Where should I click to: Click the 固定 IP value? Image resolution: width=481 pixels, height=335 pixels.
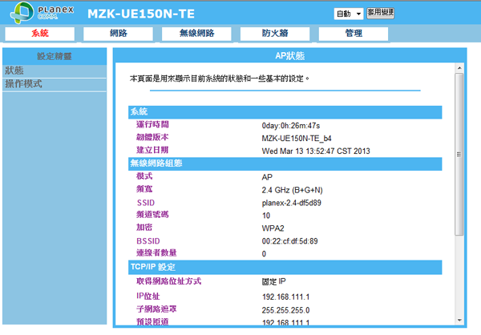(273, 281)
